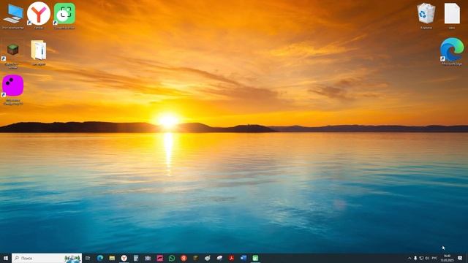
Task: Click the taskbar search box
Action: tap(47, 258)
